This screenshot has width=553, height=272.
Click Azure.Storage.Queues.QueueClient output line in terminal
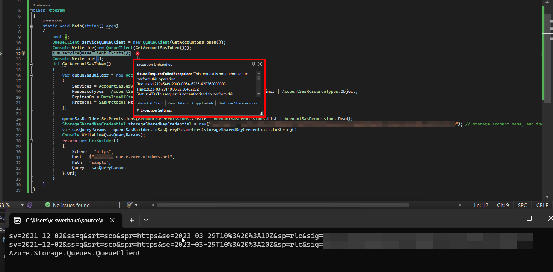tap(75, 253)
